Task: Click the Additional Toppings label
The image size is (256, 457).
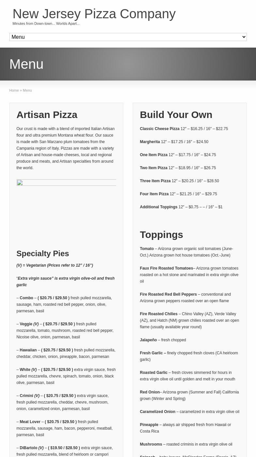Action: tap(158, 207)
